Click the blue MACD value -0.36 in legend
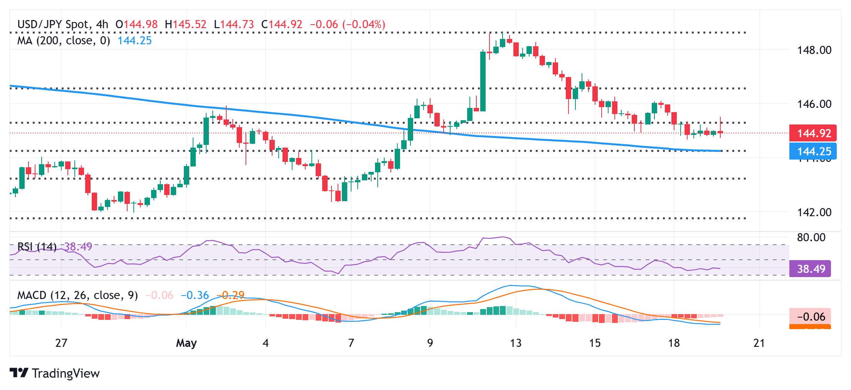The height and width of the screenshot is (390, 851). [x=195, y=295]
